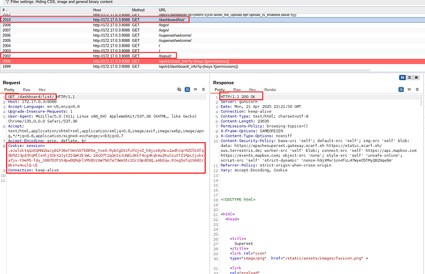Toggle pretty-print icon in Response pane
This screenshot has width=425, height=274.
tap(401, 89)
